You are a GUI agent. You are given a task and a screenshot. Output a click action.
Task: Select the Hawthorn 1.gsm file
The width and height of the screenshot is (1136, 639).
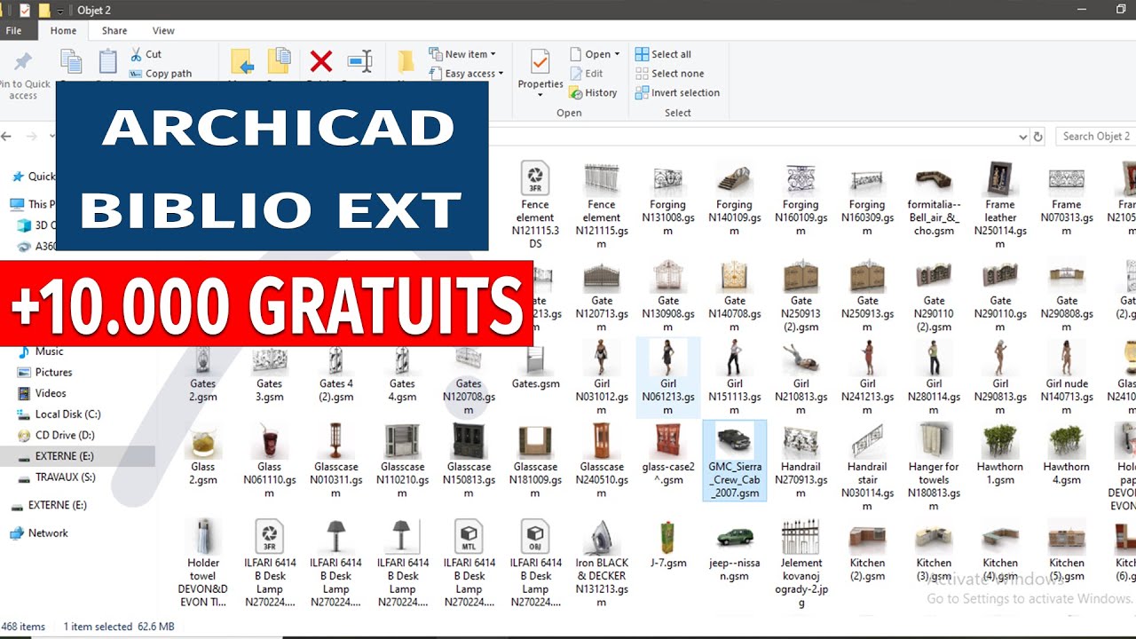pyautogui.click(x=1000, y=454)
